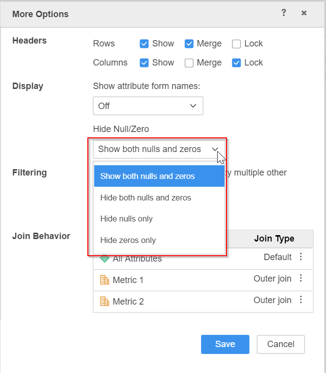Uncheck the Columns Lock checkbox
This screenshot has height=373, width=326.
(237, 63)
